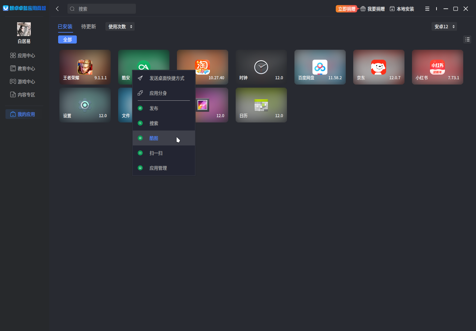Screen dimensions: 476x331
Task: Click the 白居易 username text
Action: (x=24, y=41)
